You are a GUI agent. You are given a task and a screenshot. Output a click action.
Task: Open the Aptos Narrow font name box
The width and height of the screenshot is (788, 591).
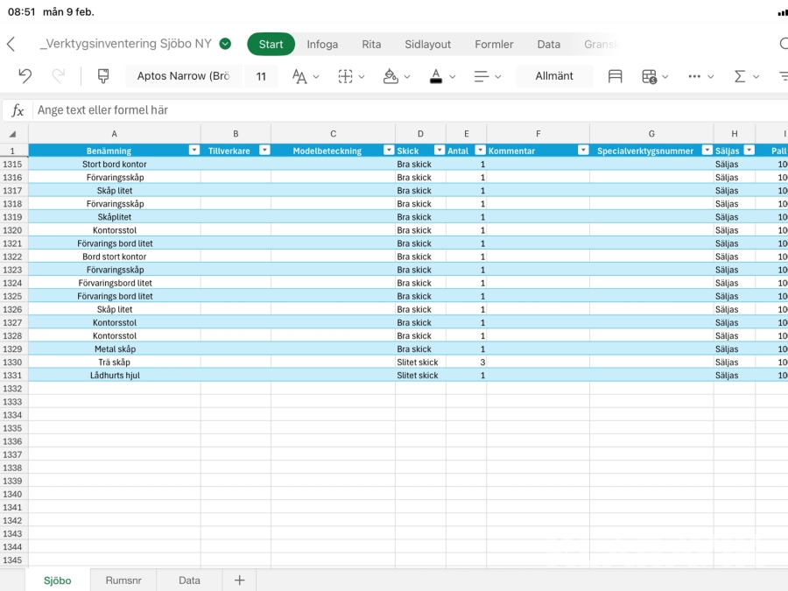click(x=183, y=76)
